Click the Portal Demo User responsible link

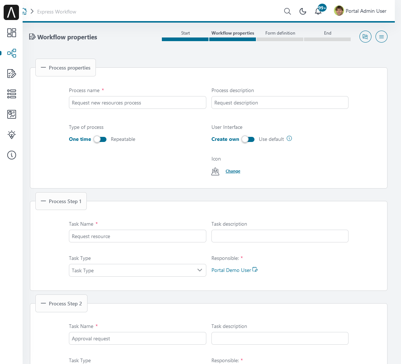pos(231,270)
